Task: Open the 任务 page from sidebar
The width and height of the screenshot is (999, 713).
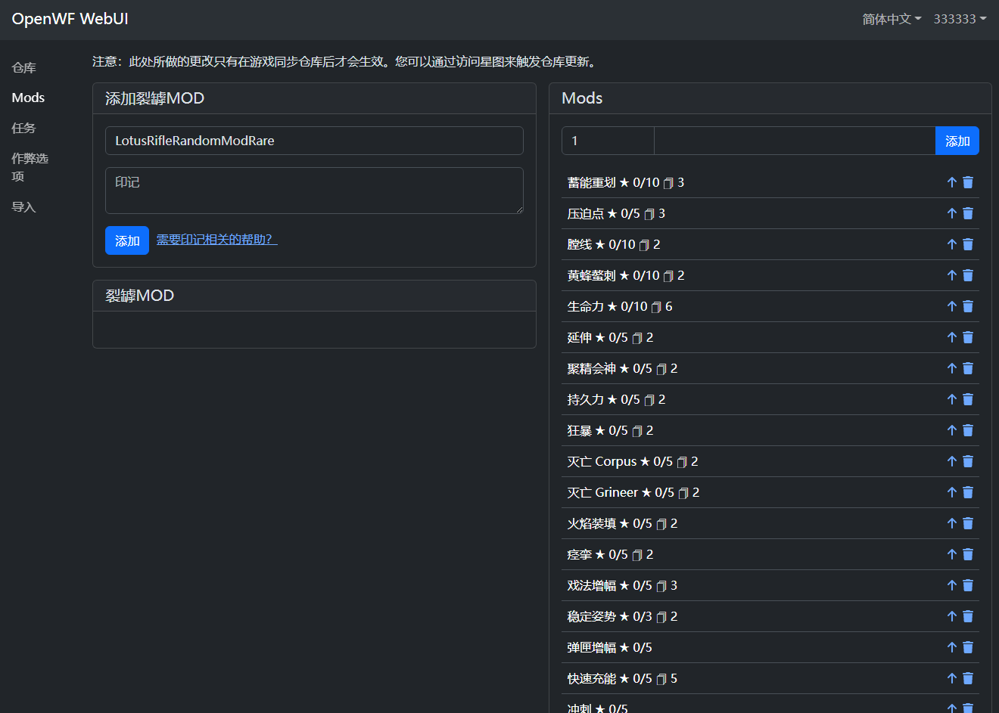Action: coord(23,128)
